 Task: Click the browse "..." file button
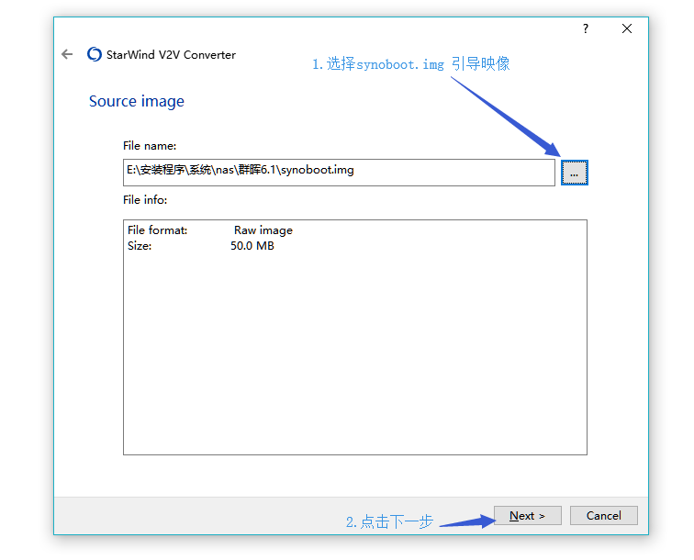[575, 173]
